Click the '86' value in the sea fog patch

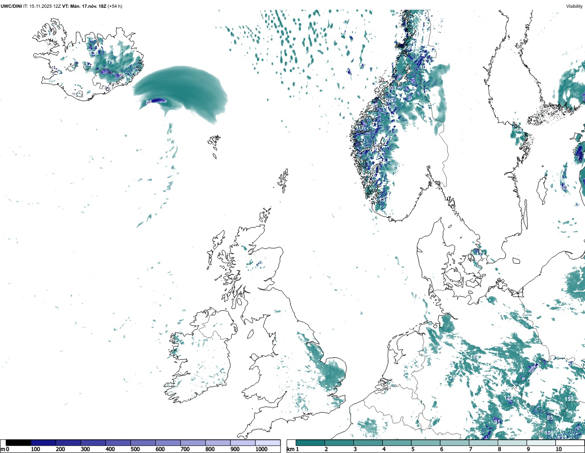[149, 102]
